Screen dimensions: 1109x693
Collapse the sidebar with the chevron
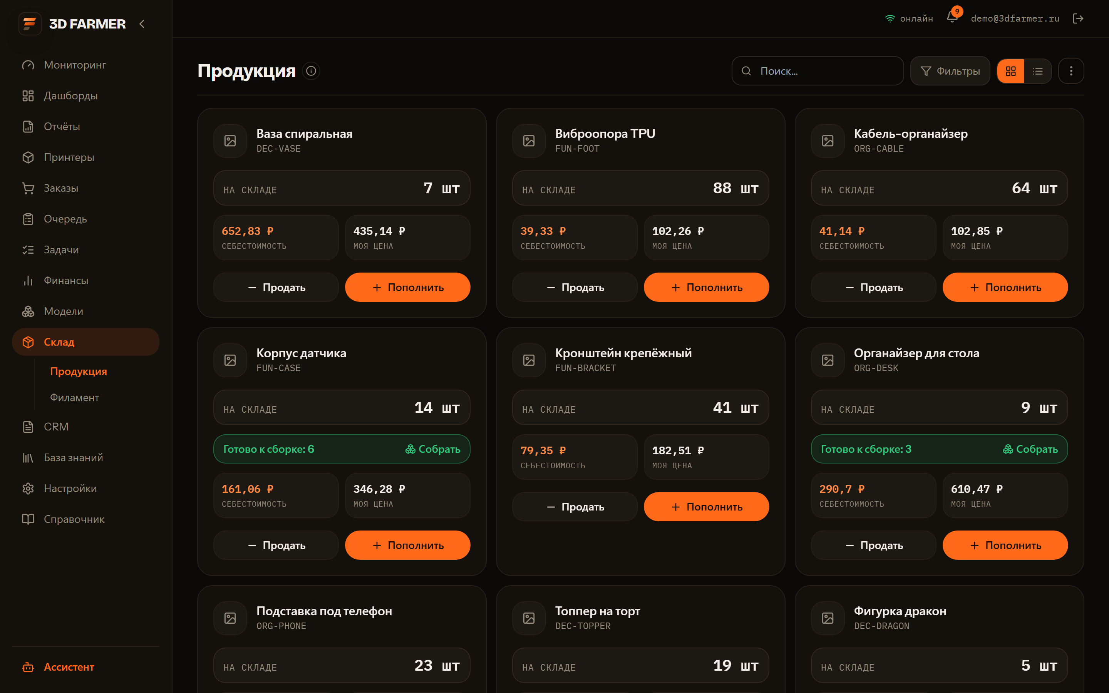point(142,24)
